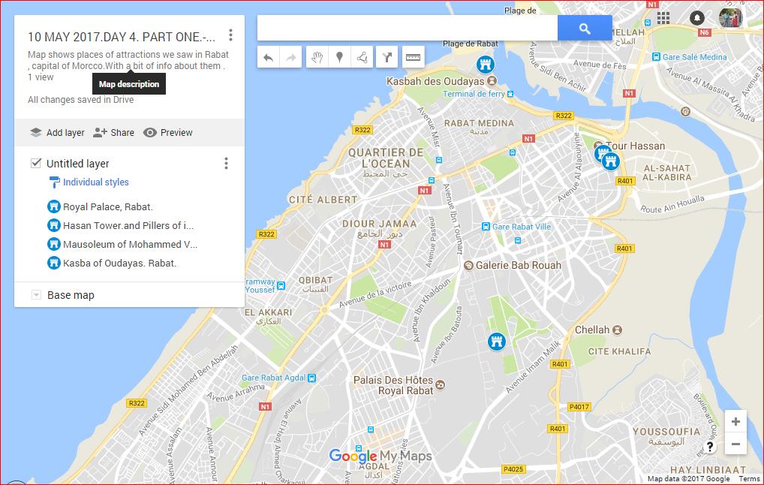This screenshot has width=764, height=485.
Task: Click the Kasba of Oudayas list castle icon
Action: click(53, 264)
